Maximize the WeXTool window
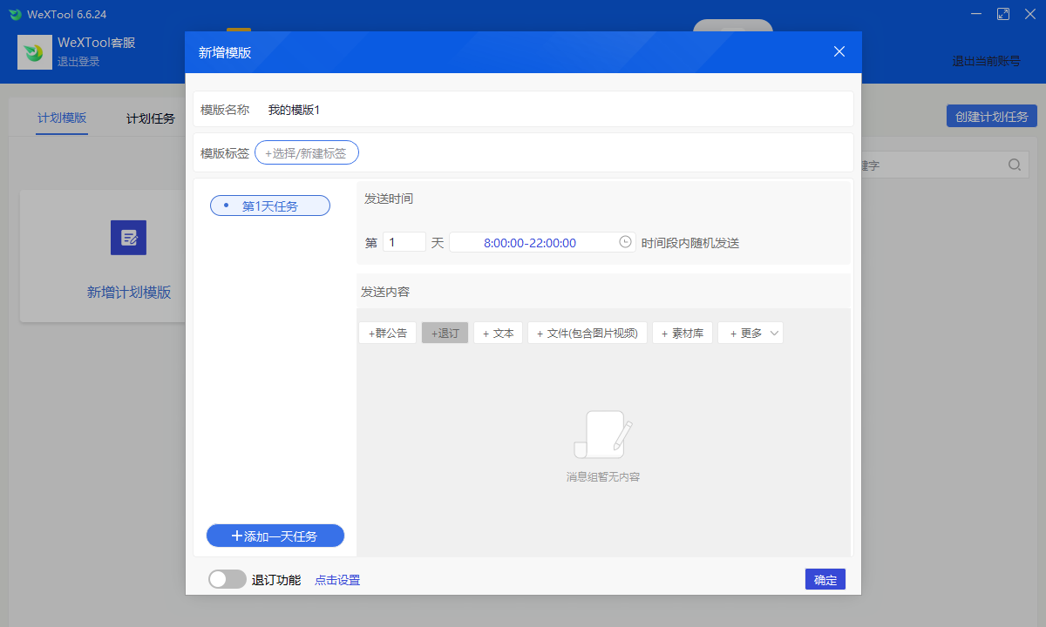1046x627 pixels. [x=1003, y=14]
